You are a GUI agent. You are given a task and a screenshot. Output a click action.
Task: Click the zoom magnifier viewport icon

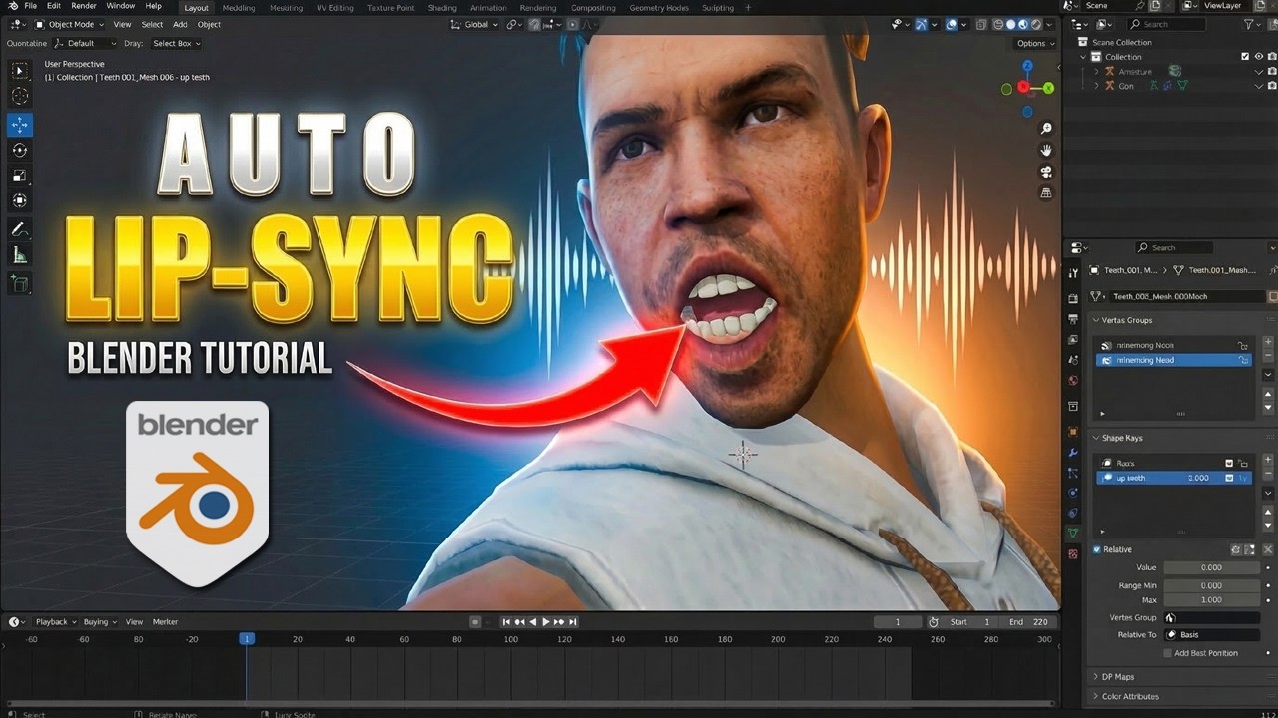coord(1046,129)
